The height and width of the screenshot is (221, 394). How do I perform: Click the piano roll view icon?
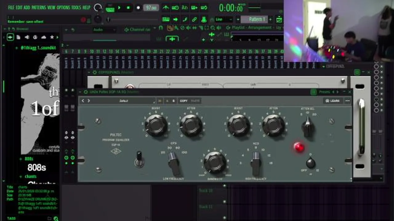pyautogui.click(x=166, y=19)
